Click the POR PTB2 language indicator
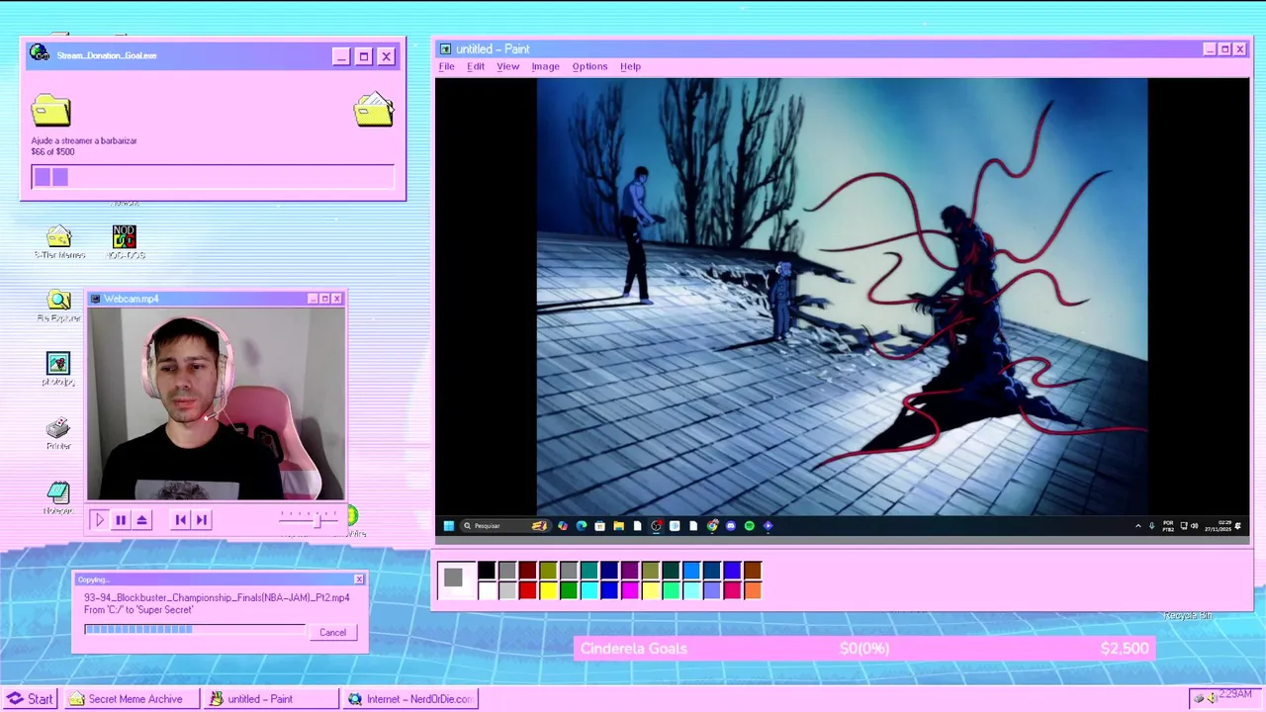The width and height of the screenshot is (1266, 712). click(1168, 526)
